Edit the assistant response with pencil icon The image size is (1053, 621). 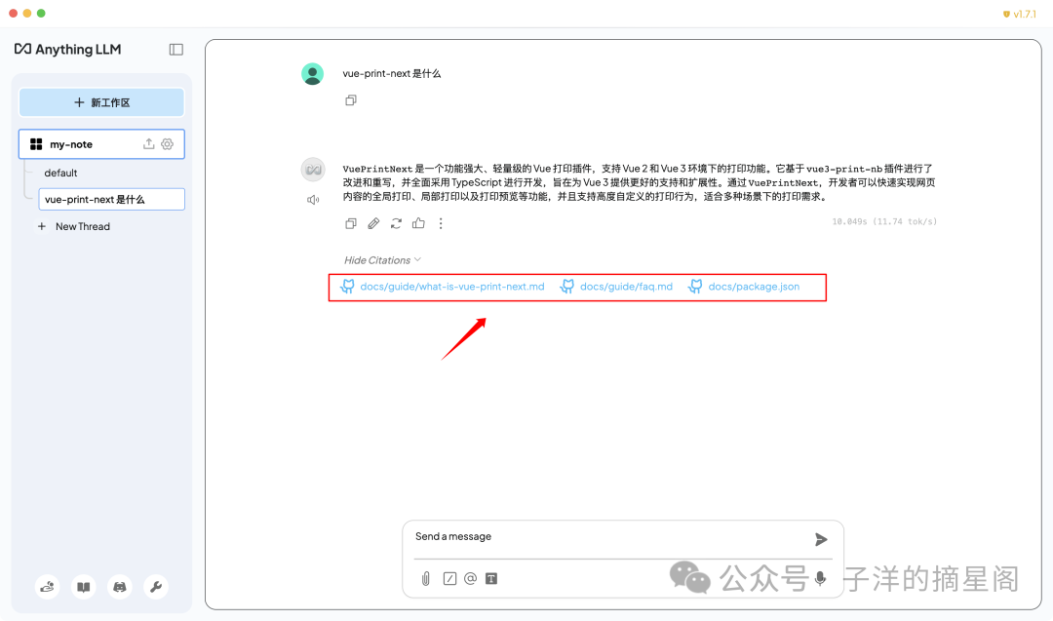pyautogui.click(x=373, y=223)
